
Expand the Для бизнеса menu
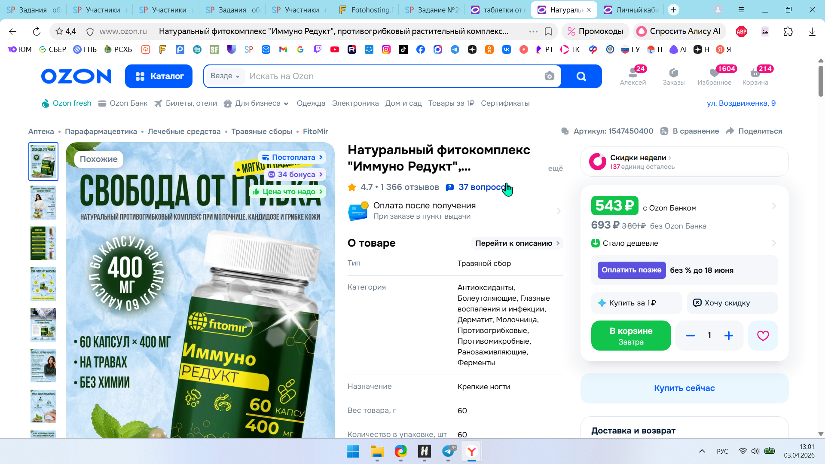(x=261, y=103)
